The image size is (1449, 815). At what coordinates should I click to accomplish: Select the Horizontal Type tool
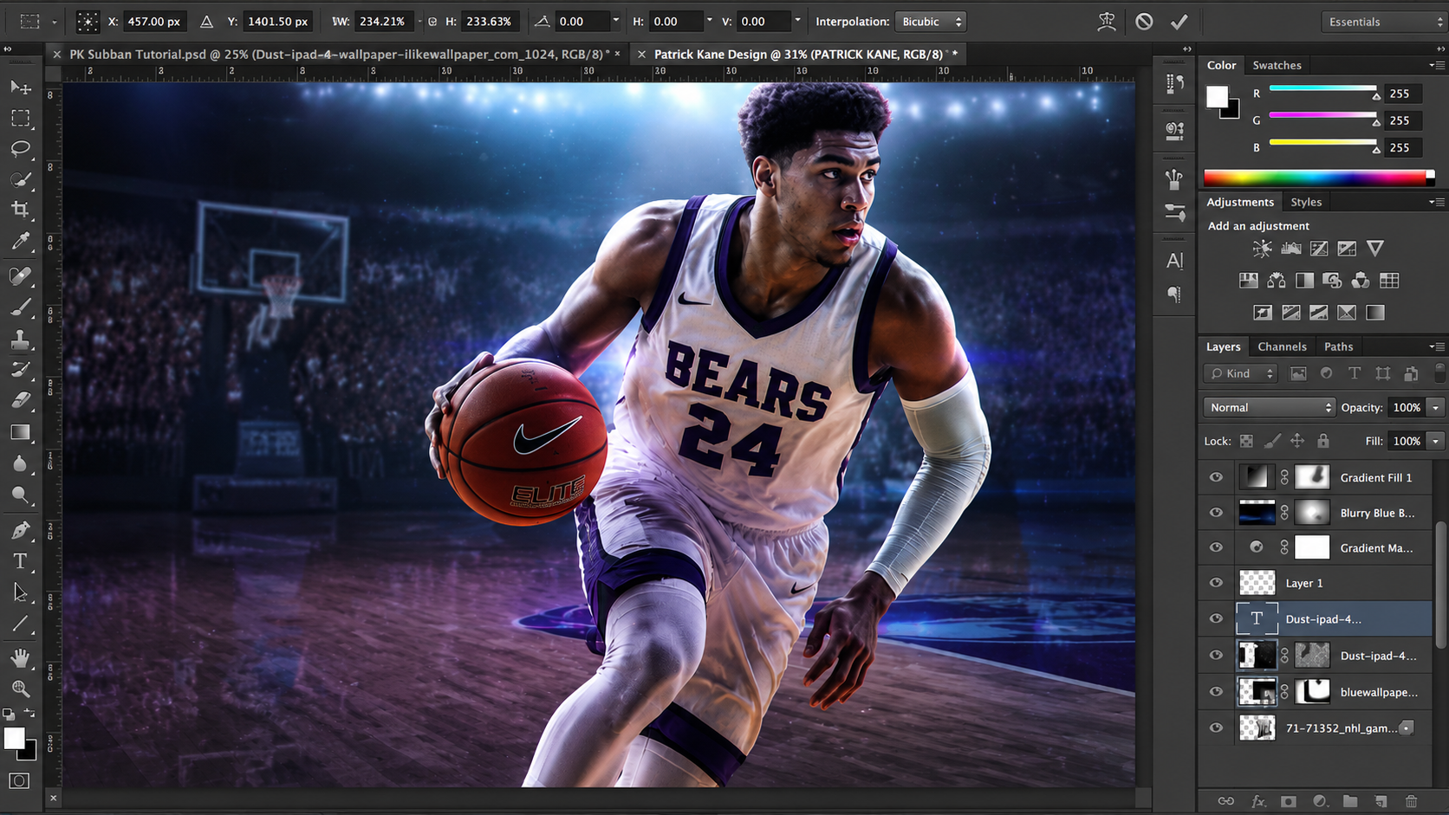pyautogui.click(x=21, y=561)
